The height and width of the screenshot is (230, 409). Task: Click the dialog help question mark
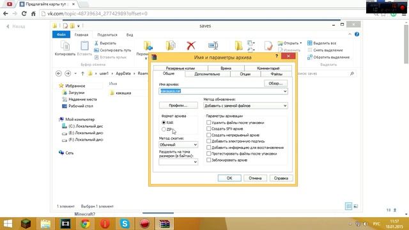click(277, 56)
